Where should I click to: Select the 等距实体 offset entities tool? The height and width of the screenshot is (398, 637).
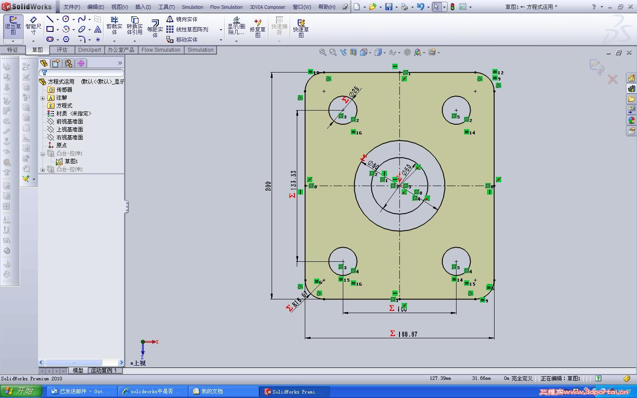(x=155, y=28)
